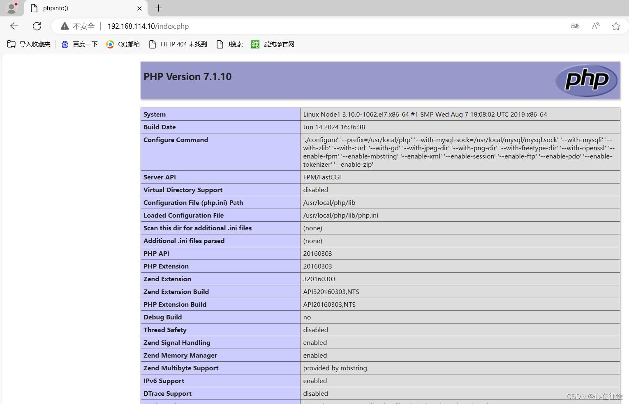Viewport: 629px width, 404px height.
Task: Open the HTTP 404 未找到 bookmark
Action: tap(178, 44)
